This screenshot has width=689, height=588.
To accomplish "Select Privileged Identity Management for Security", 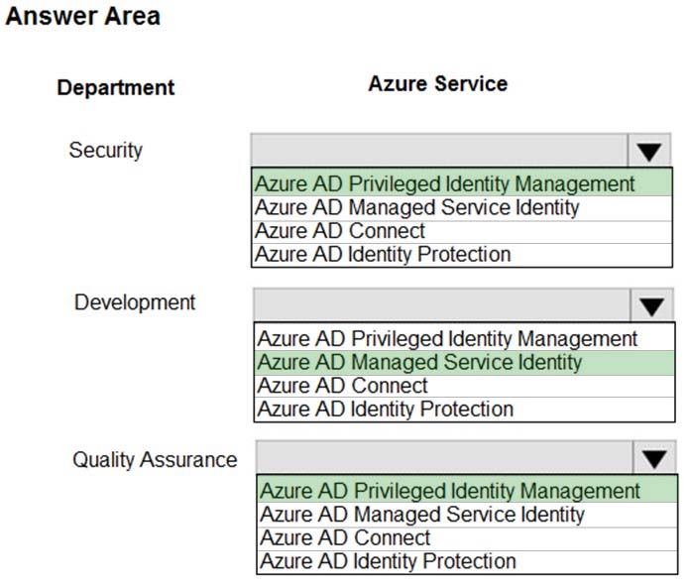I will coord(462,183).
